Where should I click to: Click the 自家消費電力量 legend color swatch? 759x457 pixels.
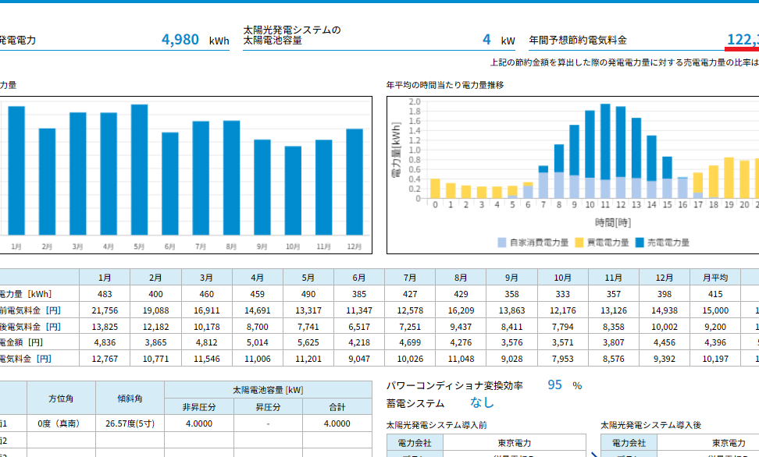[x=502, y=243]
